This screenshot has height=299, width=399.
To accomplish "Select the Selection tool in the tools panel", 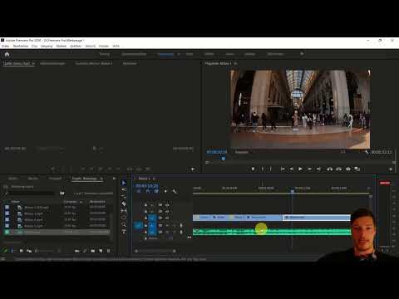I will [x=124, y=183].
